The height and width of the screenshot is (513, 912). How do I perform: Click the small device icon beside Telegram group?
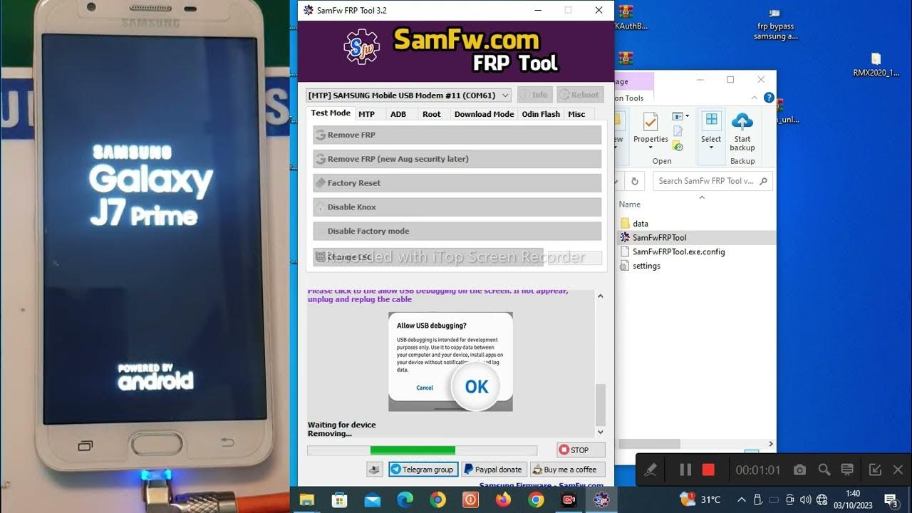(375, 470)
